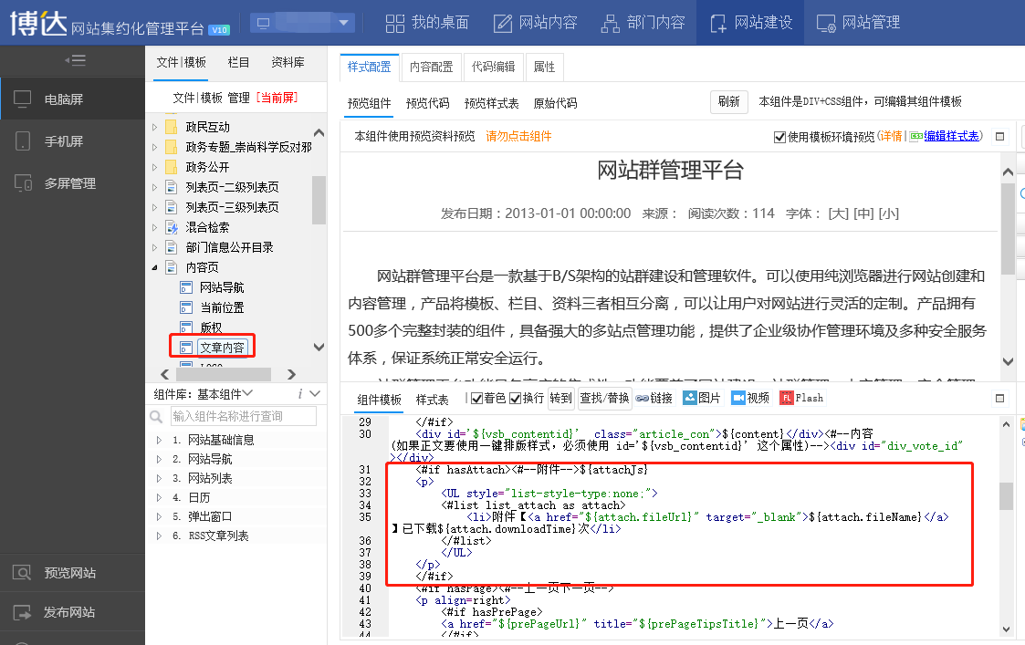Viewport: 1025px width, 645px height.
Task: Toggle 使用模板环境预览 checkbox
Action: tap(779, 137)
